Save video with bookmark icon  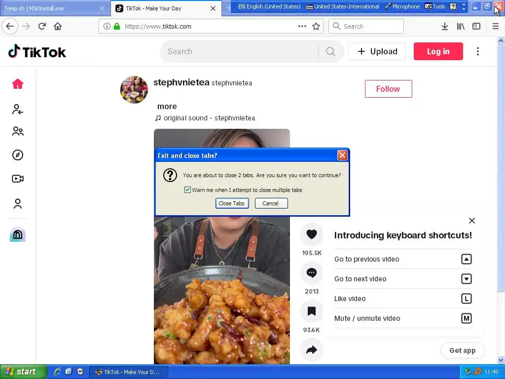coord(312,311)
